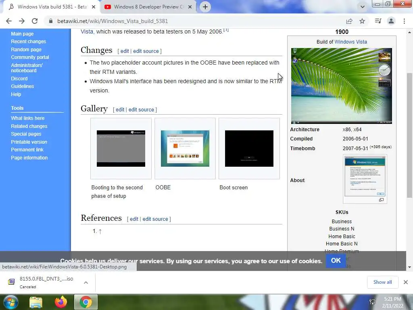The height and width of the screenshot is (310, 413).
Task: Share this page via share icon
Action: (349, 21)
